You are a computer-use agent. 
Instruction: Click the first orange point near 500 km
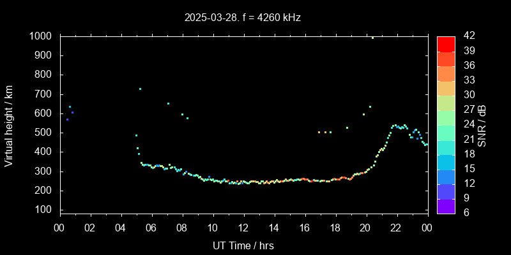click(x=319, y=132)
